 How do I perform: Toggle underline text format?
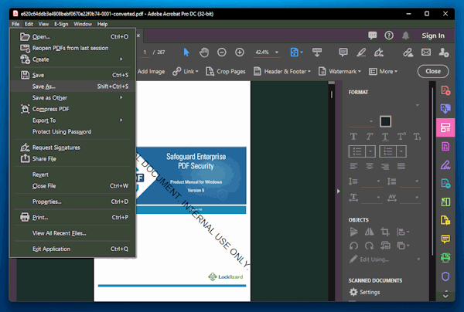pyautogui.click(x=385, y=137)
